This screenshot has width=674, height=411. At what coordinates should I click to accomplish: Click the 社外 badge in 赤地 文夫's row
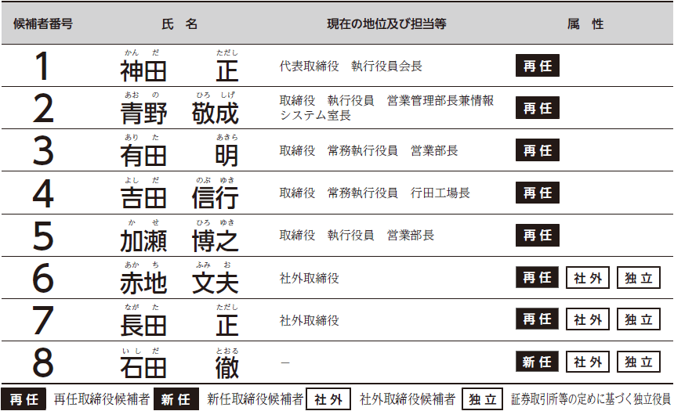coord(587,277)
